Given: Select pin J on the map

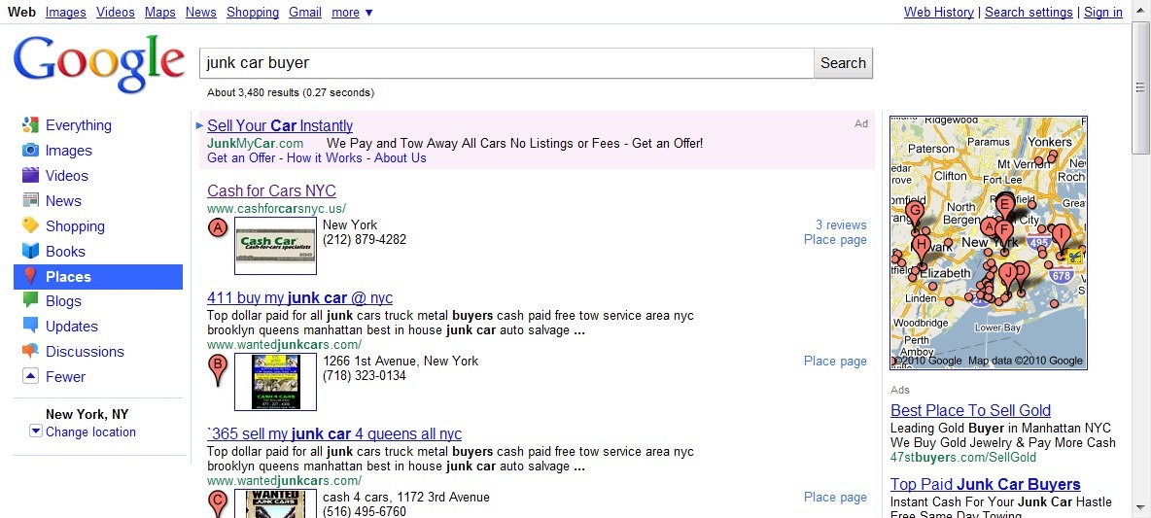Looking at the screenshot, I should pyautogui.click(x=1009, y=274).
